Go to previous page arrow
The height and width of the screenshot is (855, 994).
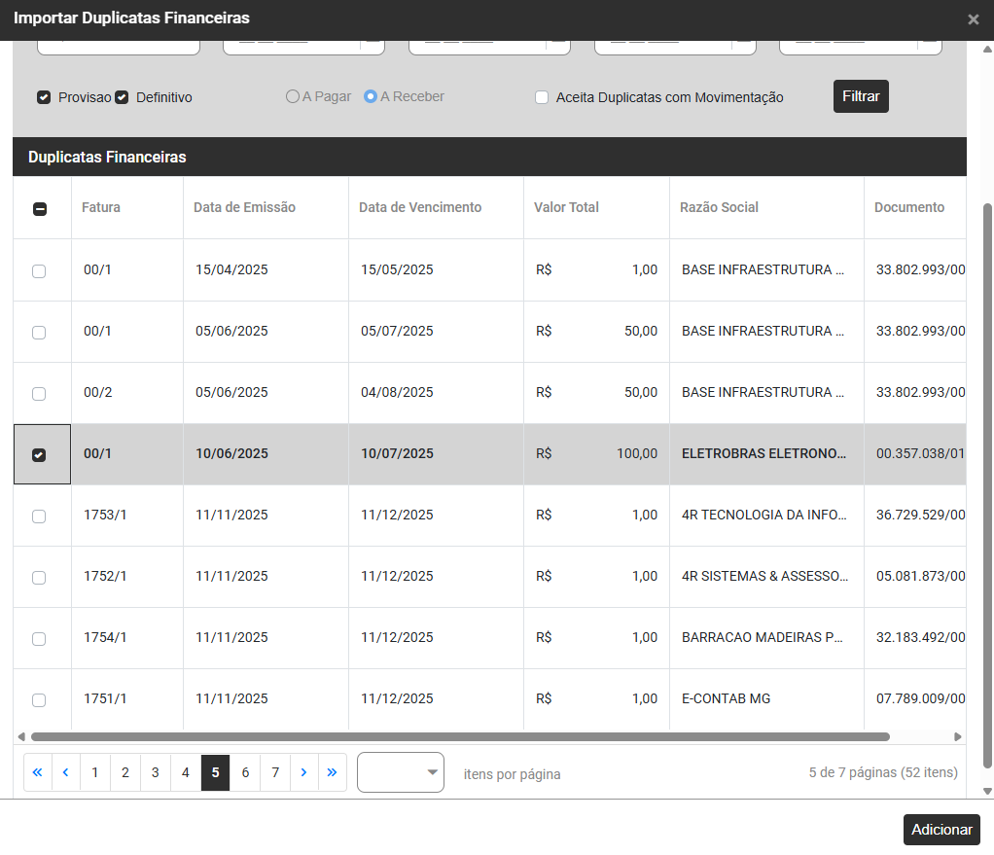65,772
